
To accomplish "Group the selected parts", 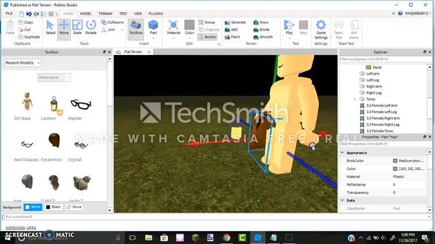I will 207,22.
